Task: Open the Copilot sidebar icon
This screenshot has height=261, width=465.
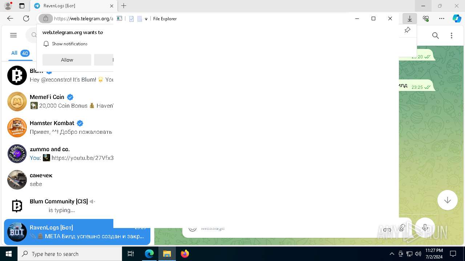Action: coord(457,18)
